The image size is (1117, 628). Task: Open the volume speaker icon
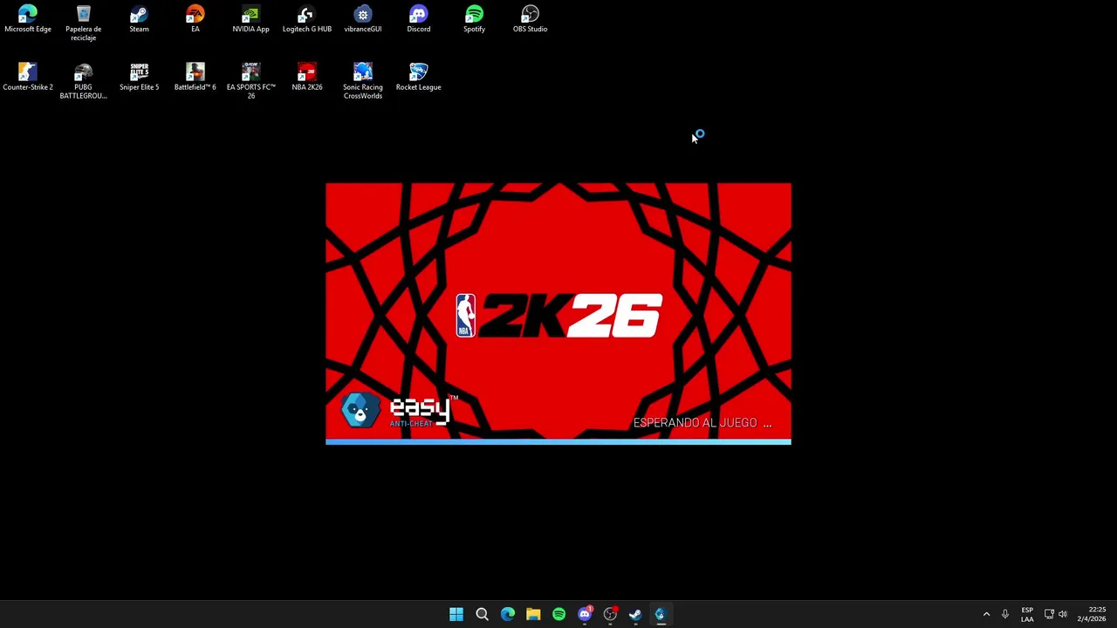point(1063,614)
